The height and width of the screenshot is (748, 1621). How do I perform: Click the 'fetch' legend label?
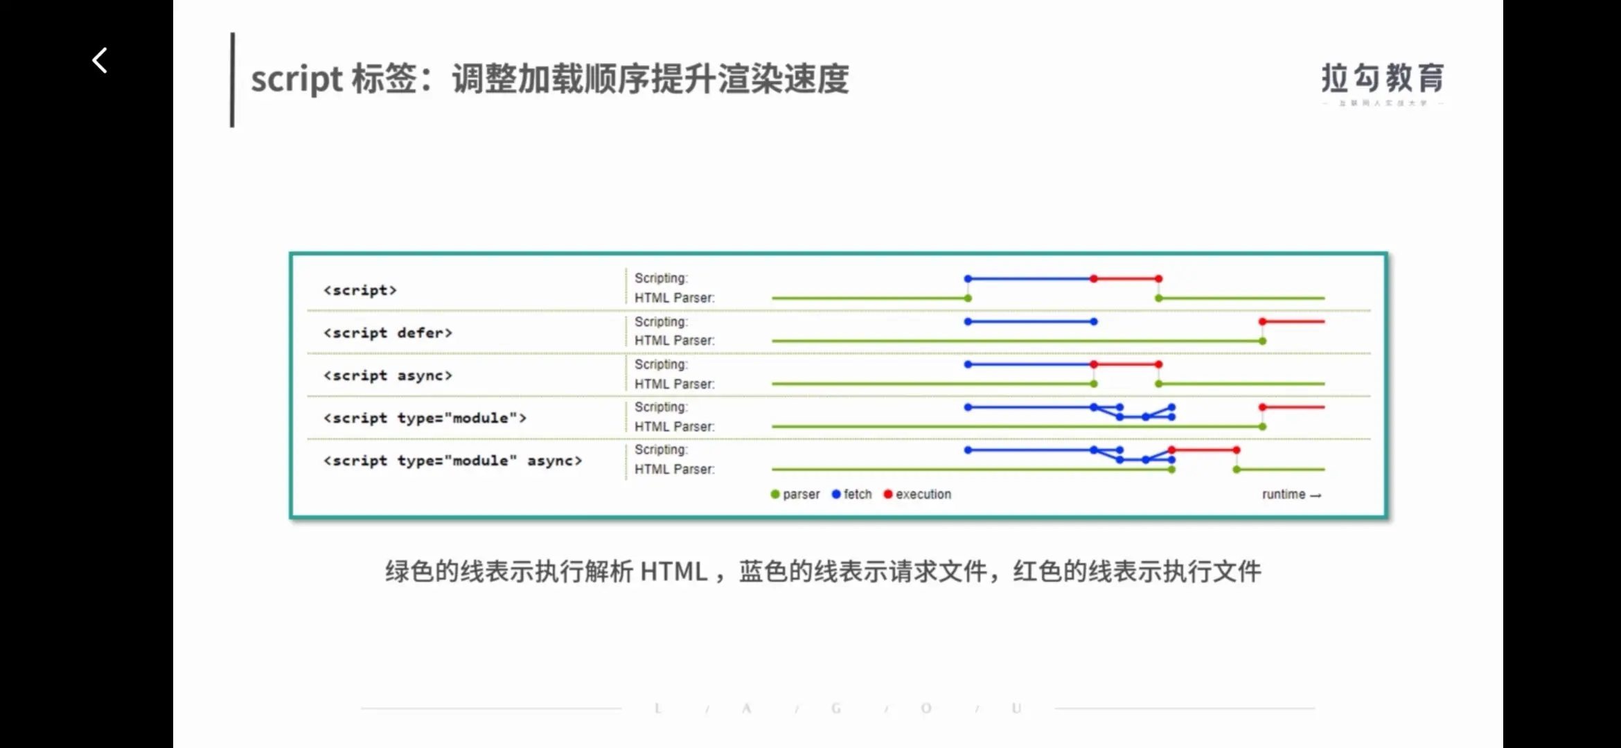point(858,495)
